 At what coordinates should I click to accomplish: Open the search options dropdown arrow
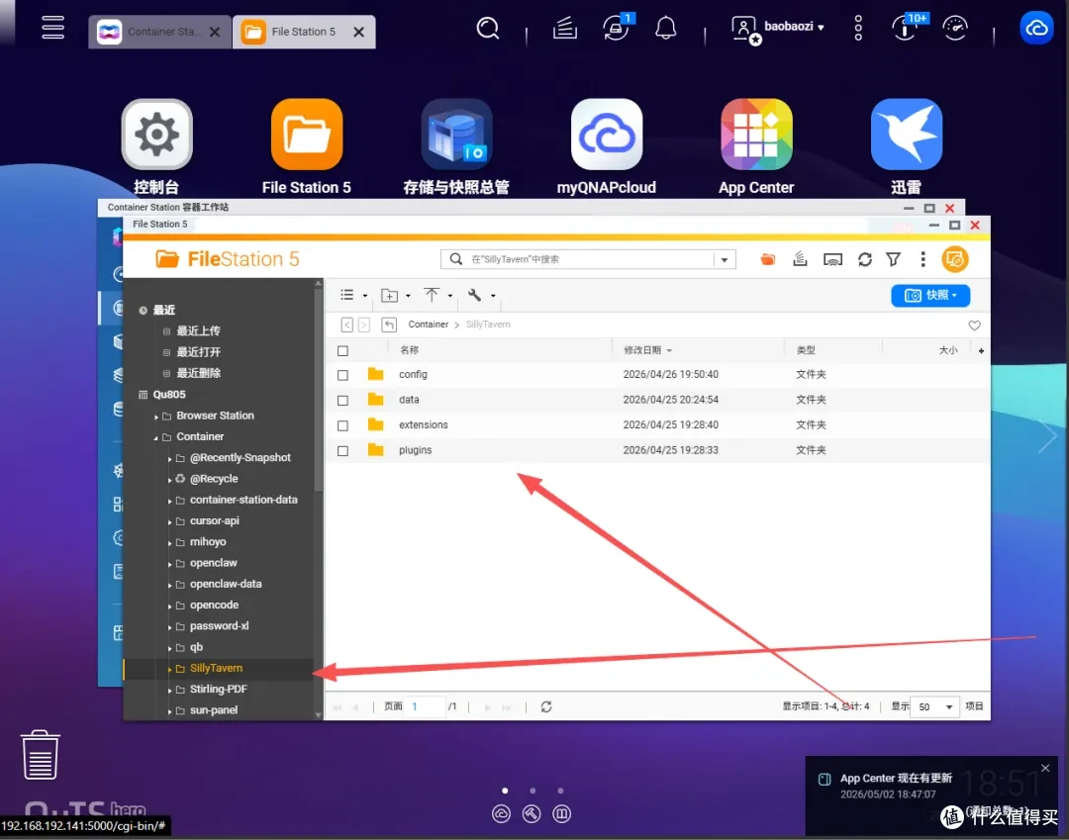(724, 259)
